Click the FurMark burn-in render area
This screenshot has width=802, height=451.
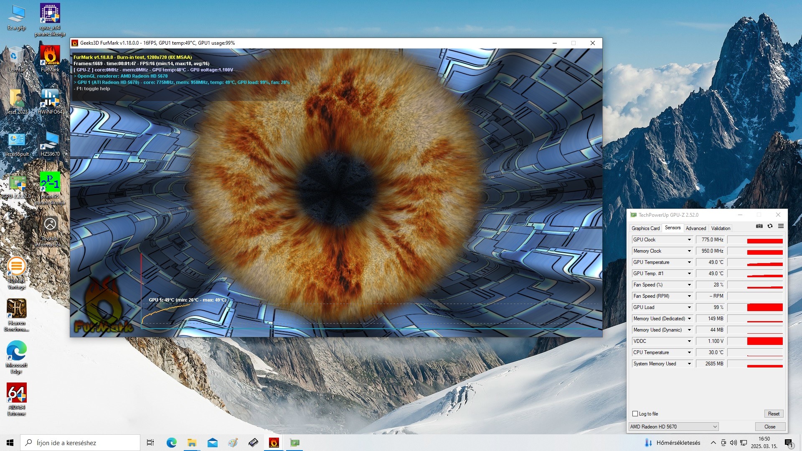click(x=336, y=193)
